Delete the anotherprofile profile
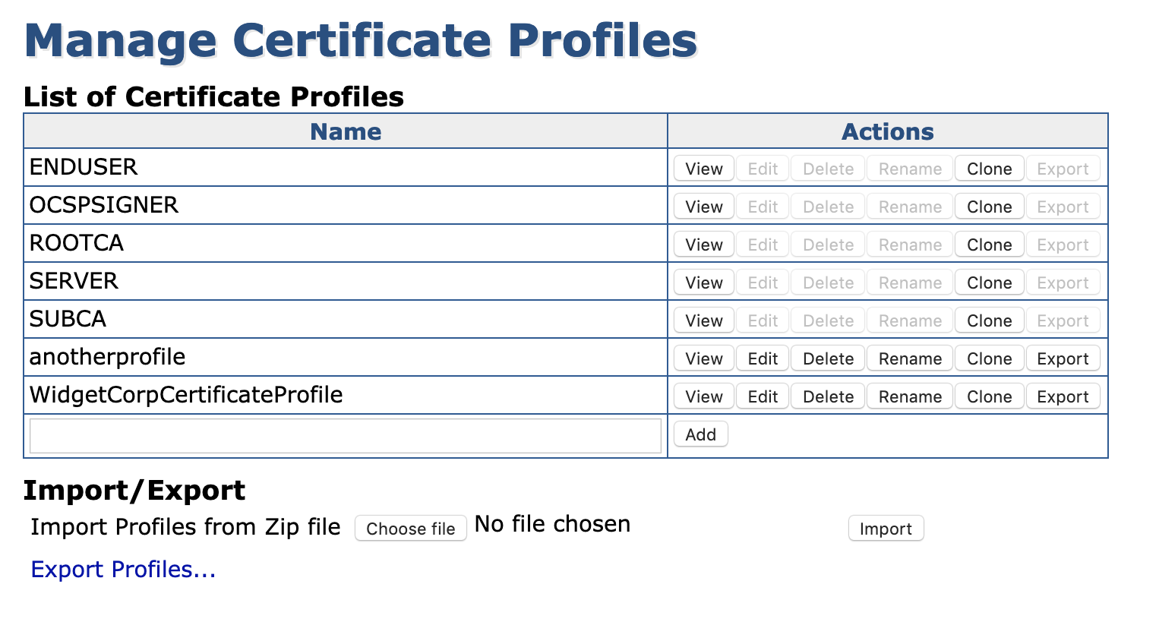Screen dimensions: 1159x641 tap(827, 358)
